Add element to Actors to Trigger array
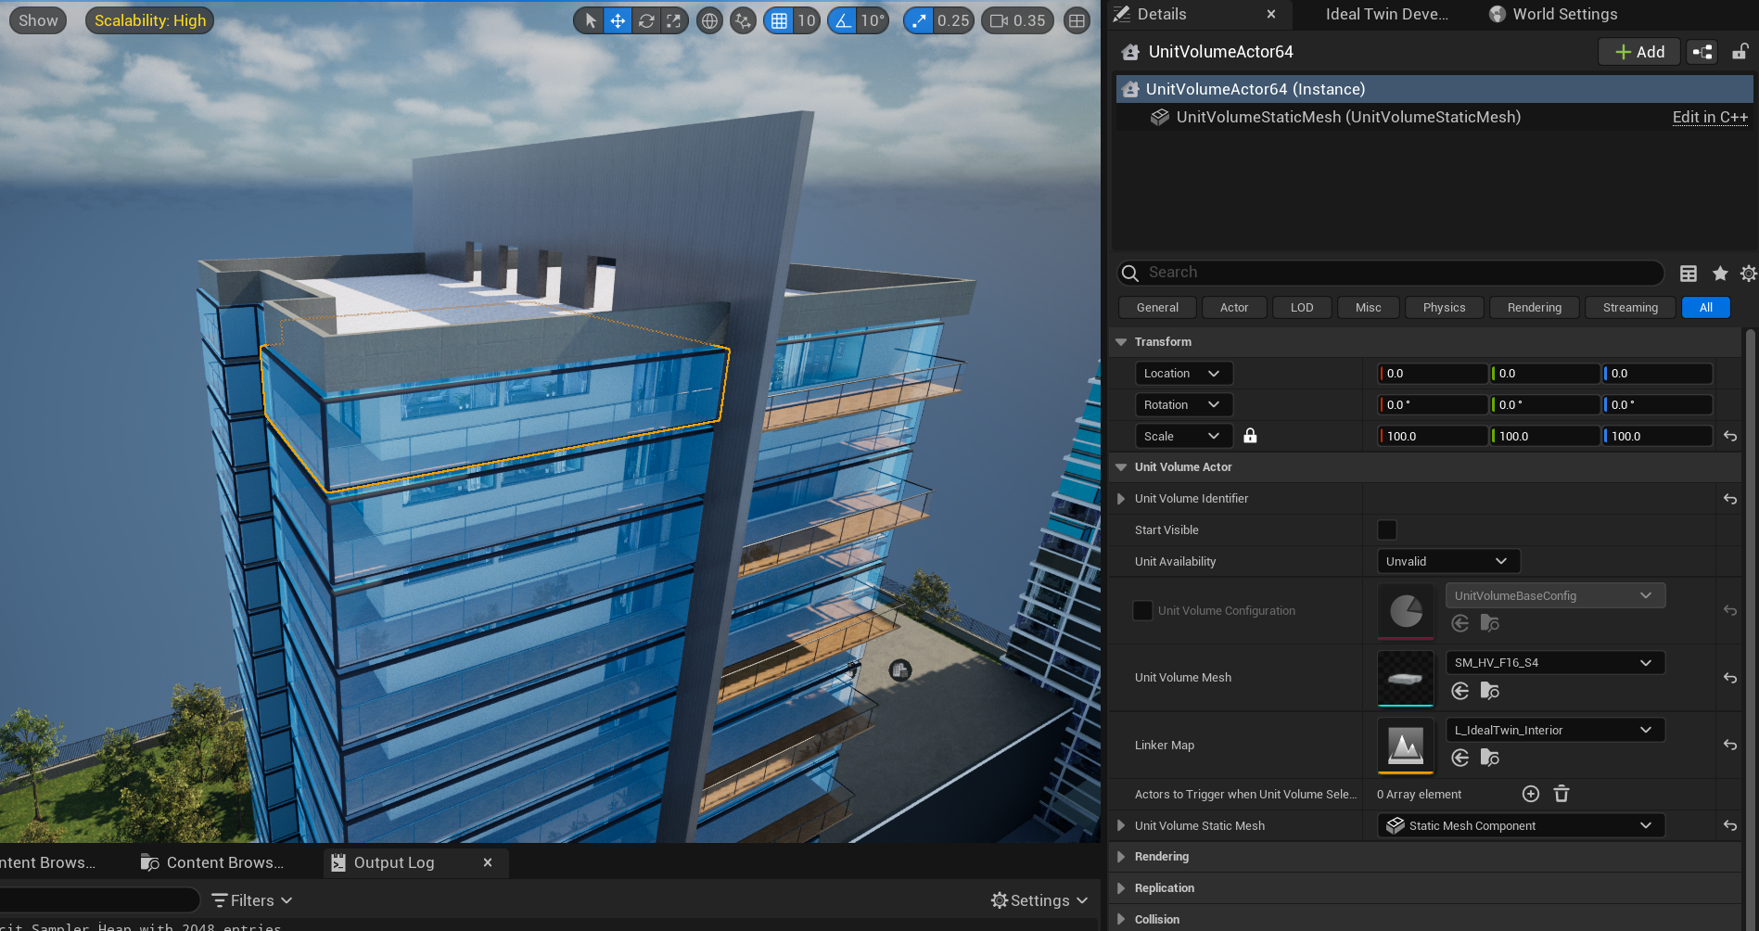 pyautogui.click(x=1531, y=794)
